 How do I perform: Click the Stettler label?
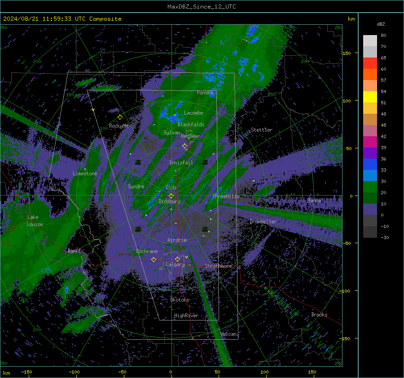click(262, 130)
